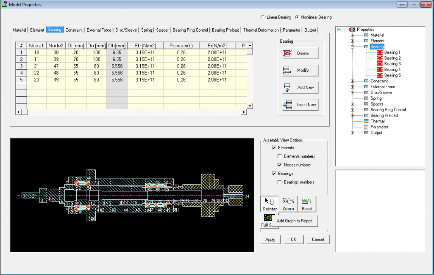Viewport: 434px width, 275px height.
Task: Click the Reset view tool
Action: 307,204
